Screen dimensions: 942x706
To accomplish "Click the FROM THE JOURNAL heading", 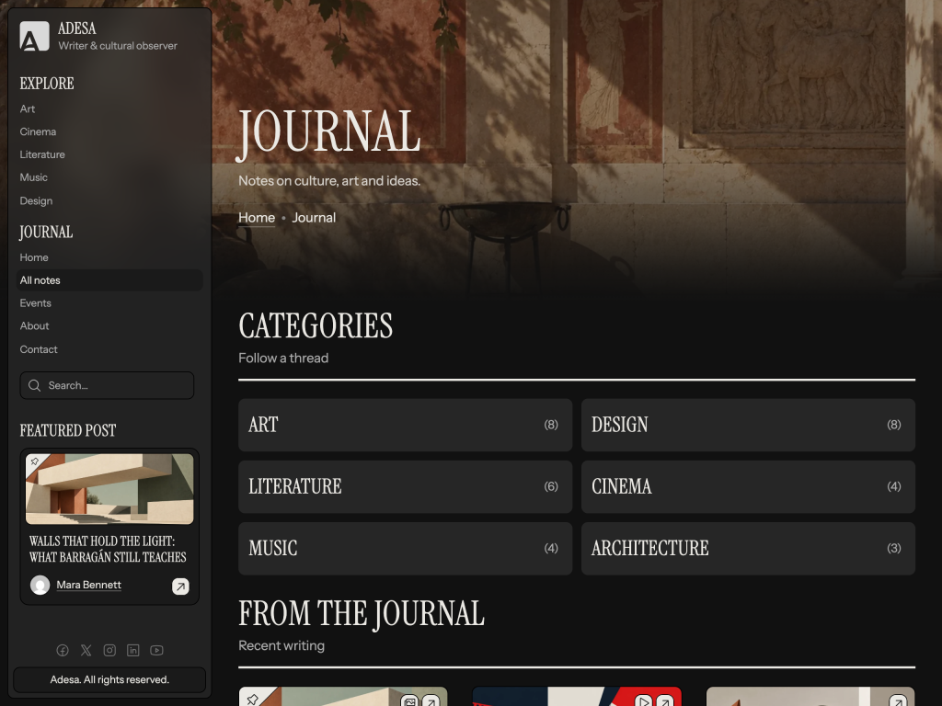I will 361,613.
